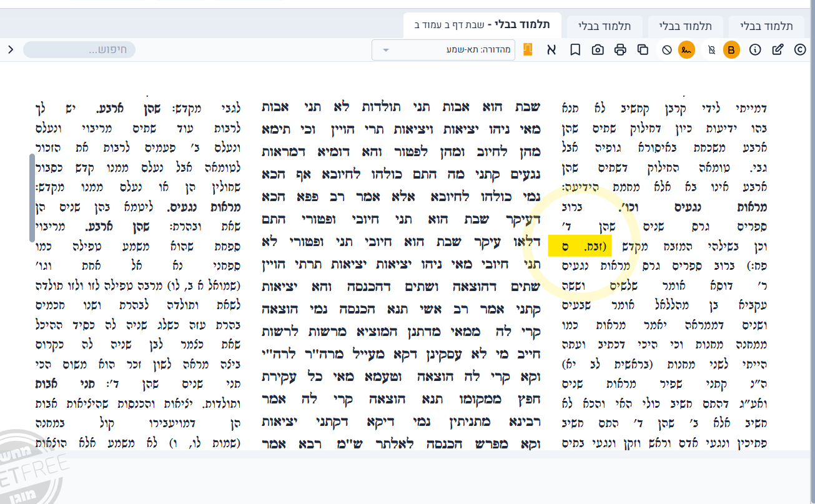Viewport: 815px width, 504px height.
Task: Expand the panel with left chevron arrow
Action: 10,49
